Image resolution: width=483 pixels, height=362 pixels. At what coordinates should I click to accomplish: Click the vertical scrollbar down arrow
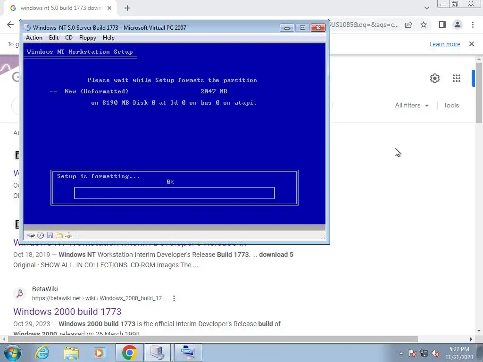(479, 331)
